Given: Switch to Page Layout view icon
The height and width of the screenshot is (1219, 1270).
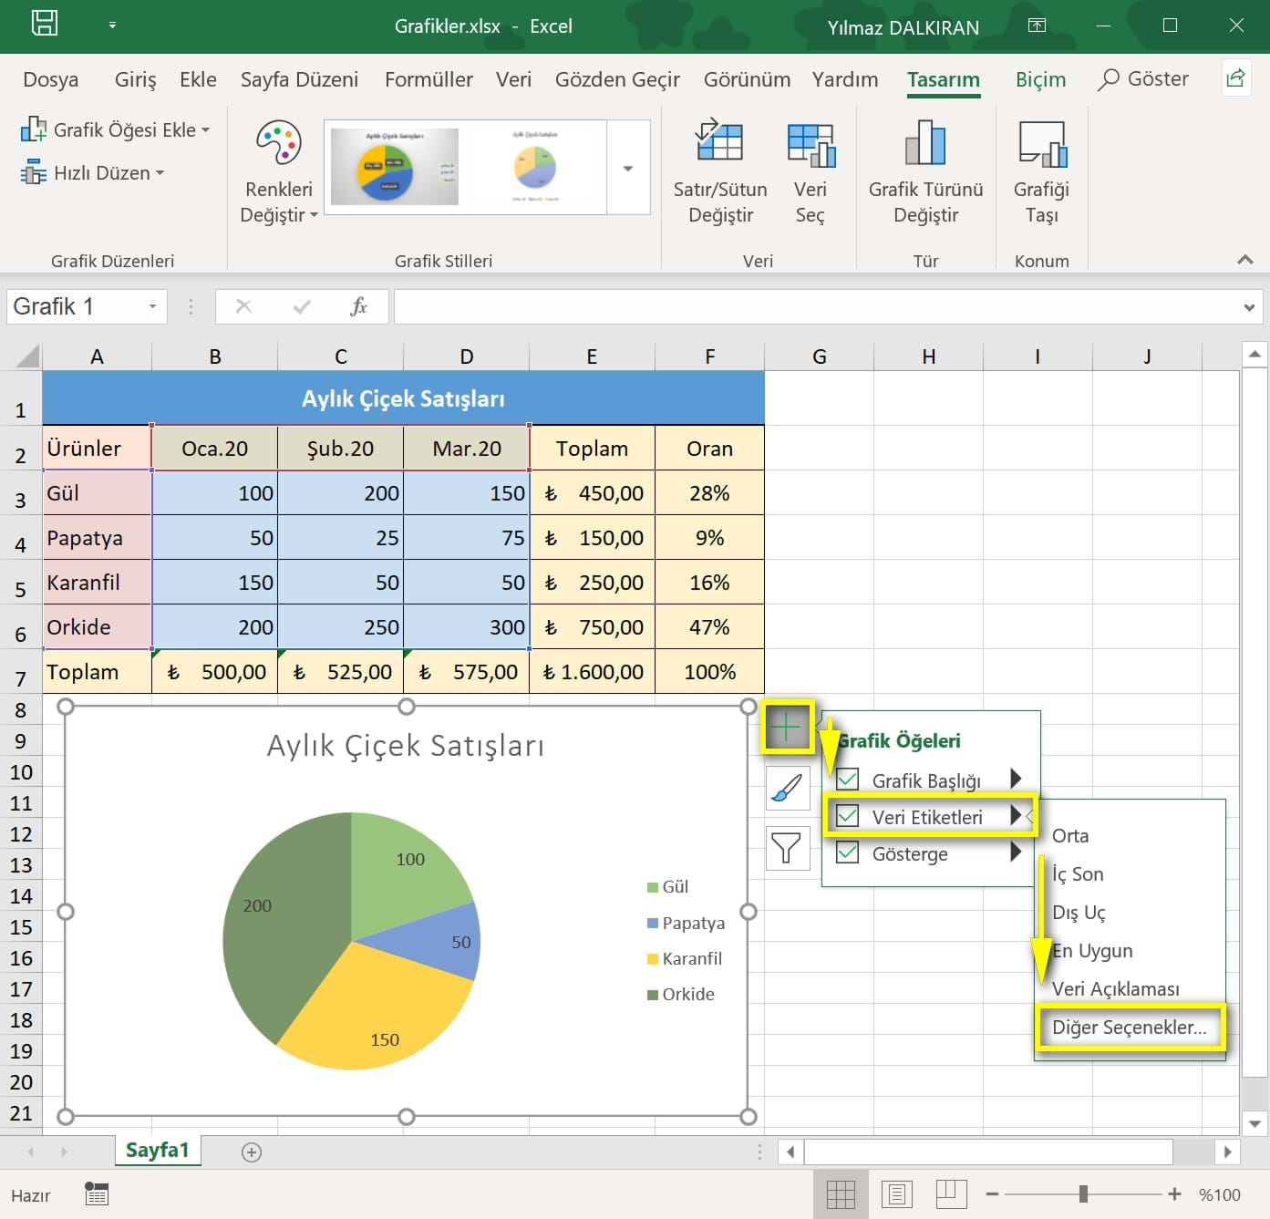Looking at the screenshot, I should tap(896, 1193).
